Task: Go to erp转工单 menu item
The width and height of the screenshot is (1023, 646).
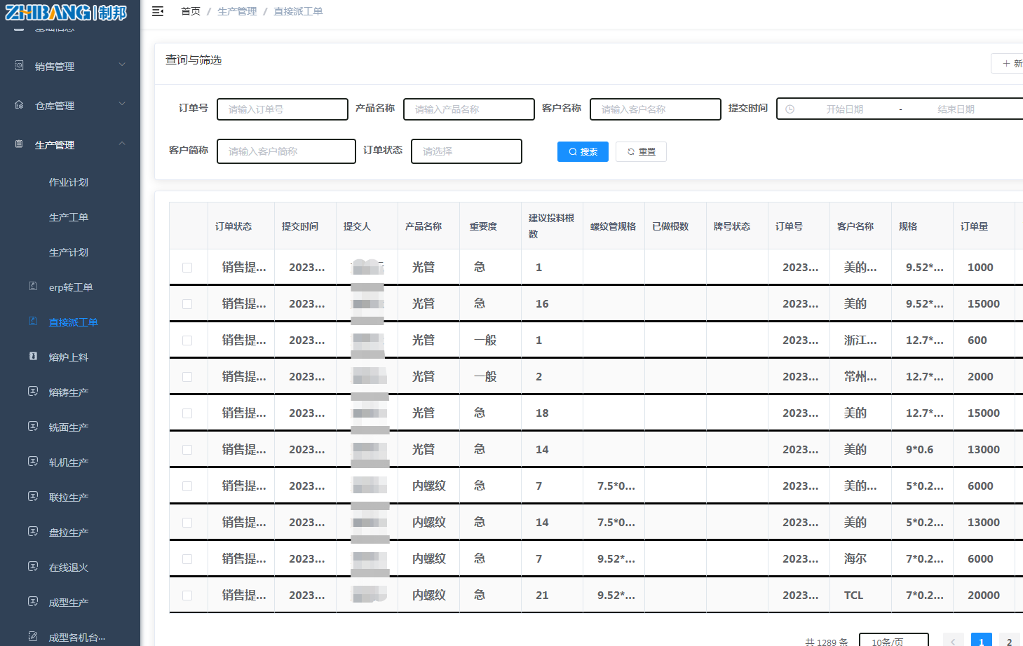Action: pos(71,287)
